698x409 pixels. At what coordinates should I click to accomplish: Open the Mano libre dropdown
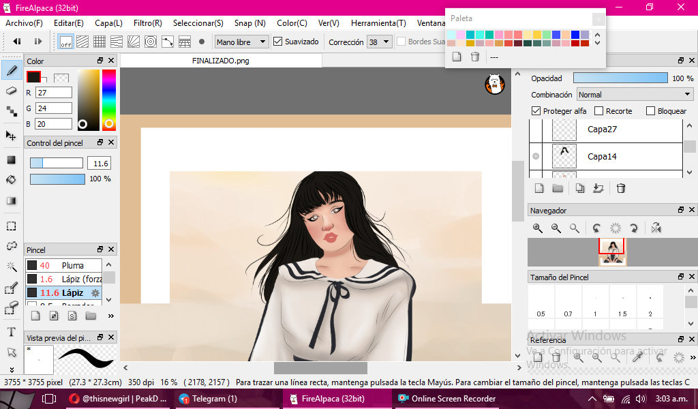242,42
